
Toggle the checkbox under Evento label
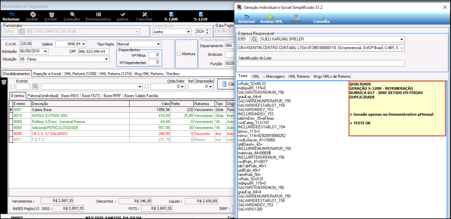click(x=13, y=86)
